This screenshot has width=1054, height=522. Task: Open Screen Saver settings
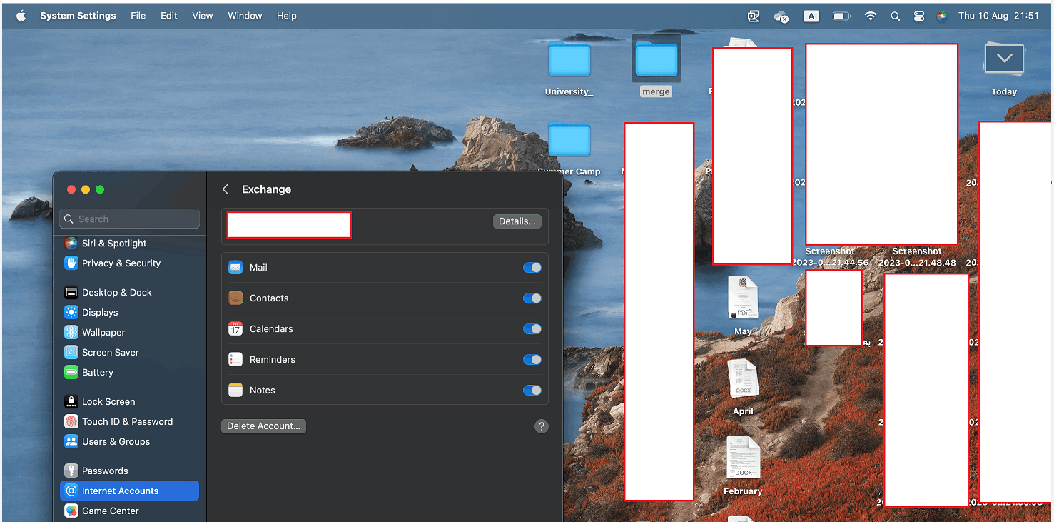pos(101,353)
